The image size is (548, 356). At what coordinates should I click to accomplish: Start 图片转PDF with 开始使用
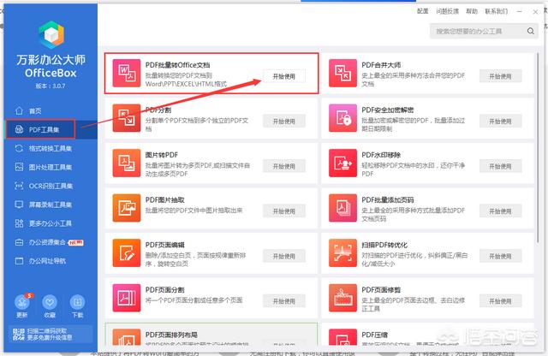[283, 166]
